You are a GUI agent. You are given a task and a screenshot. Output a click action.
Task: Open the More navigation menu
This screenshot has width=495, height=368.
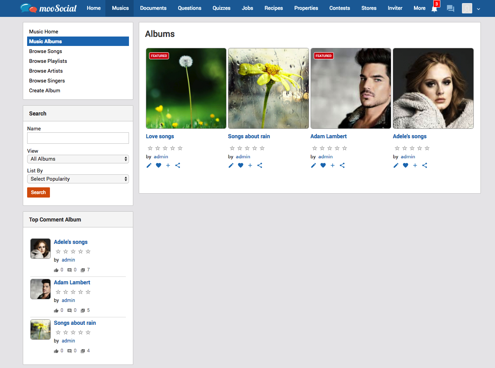click(x=420, y=8)
